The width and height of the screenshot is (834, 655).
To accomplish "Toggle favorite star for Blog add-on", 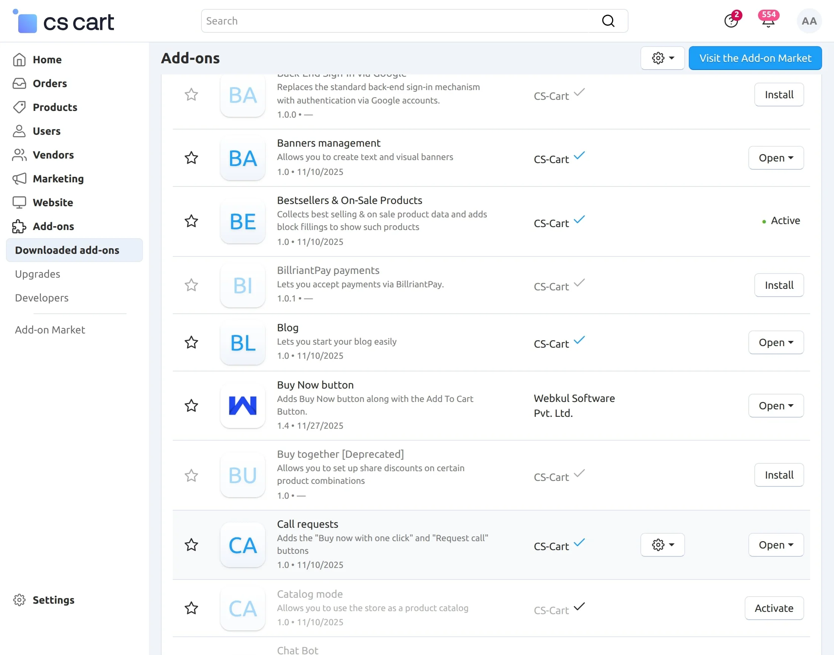I will 191,342.
